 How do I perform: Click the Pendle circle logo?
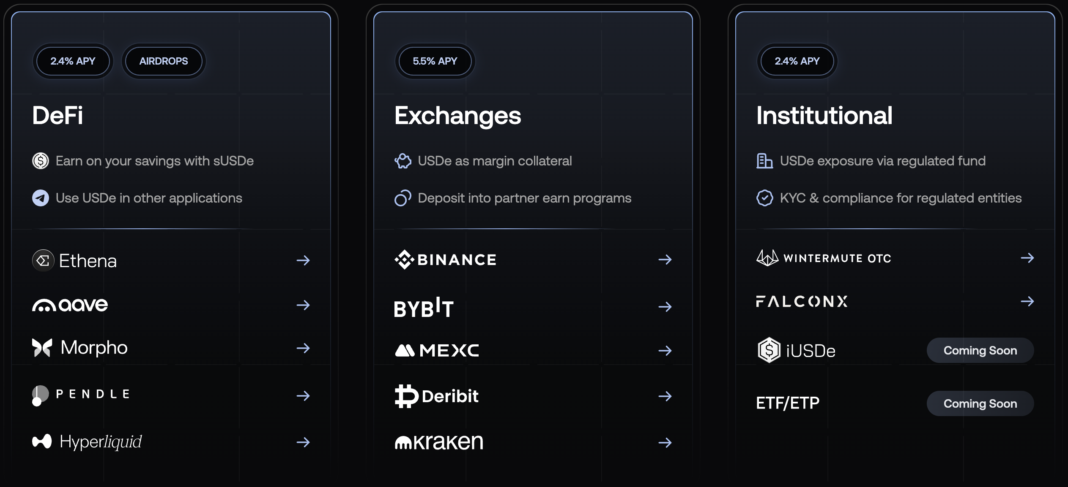(40, 395)
